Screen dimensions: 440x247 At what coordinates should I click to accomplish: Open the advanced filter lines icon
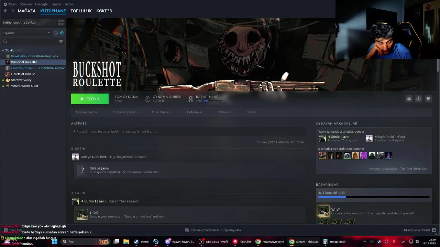pos(61,42)
